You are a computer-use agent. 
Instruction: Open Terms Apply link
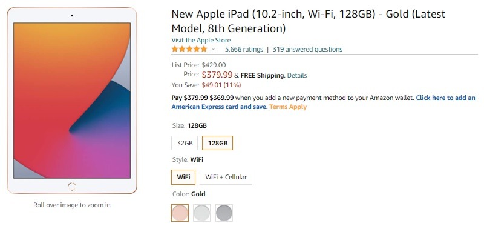pos(288,107)
